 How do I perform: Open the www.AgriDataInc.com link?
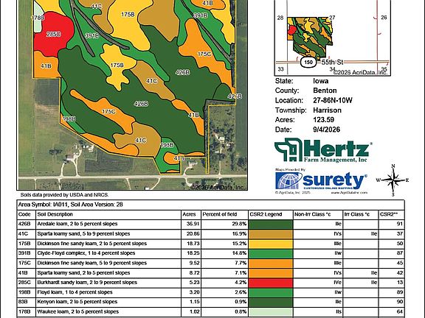[349, 193]
